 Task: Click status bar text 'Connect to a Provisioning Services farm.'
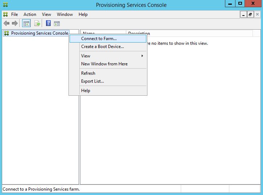point(41,189)
